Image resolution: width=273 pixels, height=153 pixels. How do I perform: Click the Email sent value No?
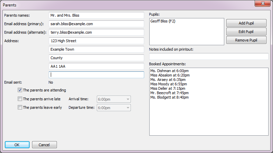[x=51, y=82]
